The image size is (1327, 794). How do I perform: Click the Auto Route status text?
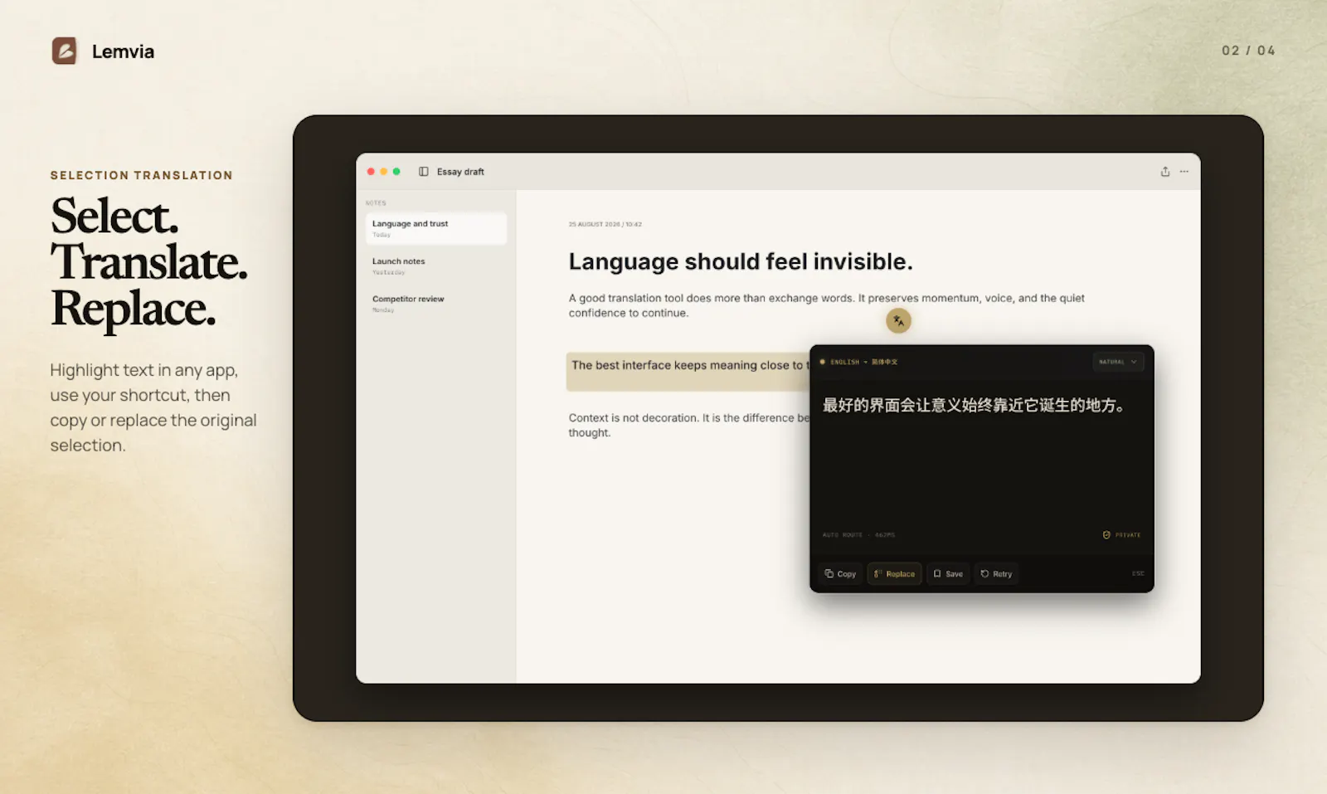[x=858, y=535]
